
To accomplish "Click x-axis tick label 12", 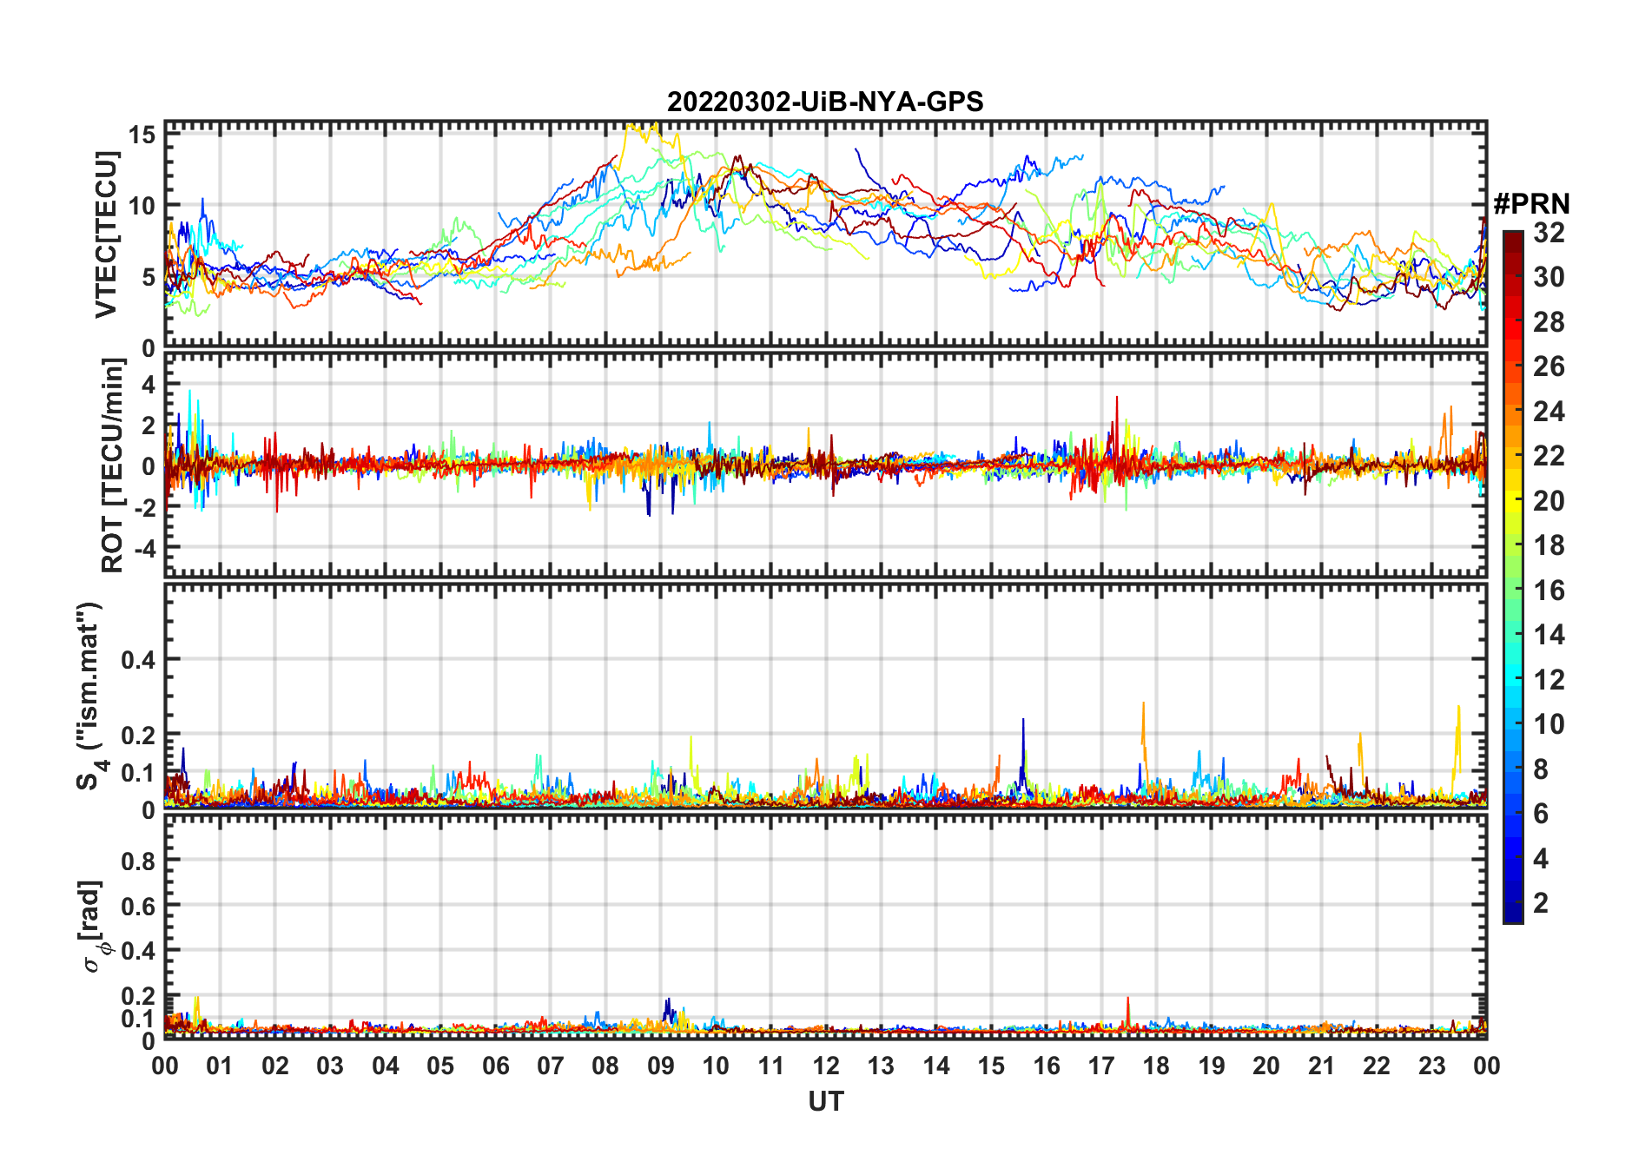I will tap(825, 1066).
